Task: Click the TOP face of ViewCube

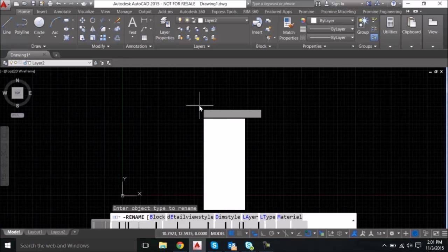Action: pos(17,93)
